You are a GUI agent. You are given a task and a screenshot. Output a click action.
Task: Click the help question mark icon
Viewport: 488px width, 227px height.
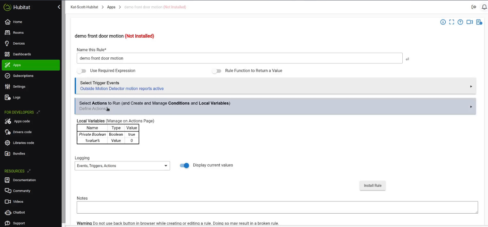[460, 22]
